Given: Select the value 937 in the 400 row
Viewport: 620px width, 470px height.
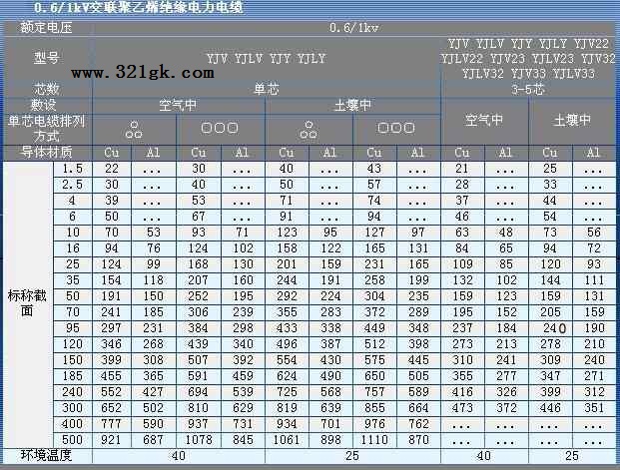Looking at the screenshot, I should tap(198, 424).
